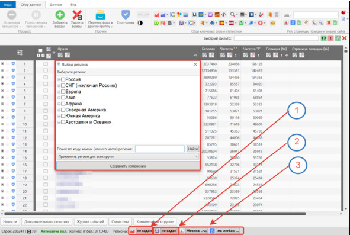
Task: Check the Африка region checkbox
Action: tap(63, 104)
